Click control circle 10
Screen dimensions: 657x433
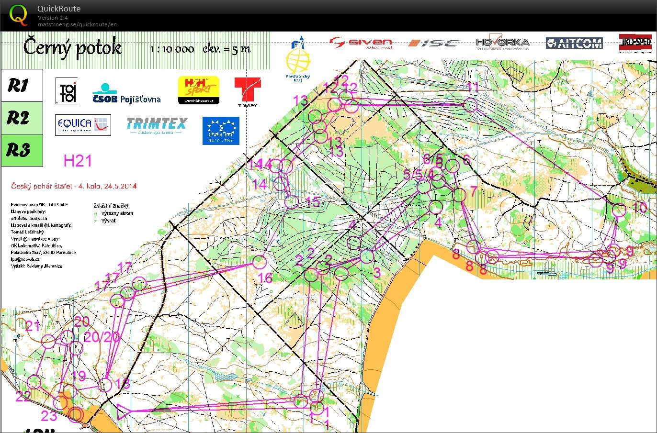[x=619, y=210]
